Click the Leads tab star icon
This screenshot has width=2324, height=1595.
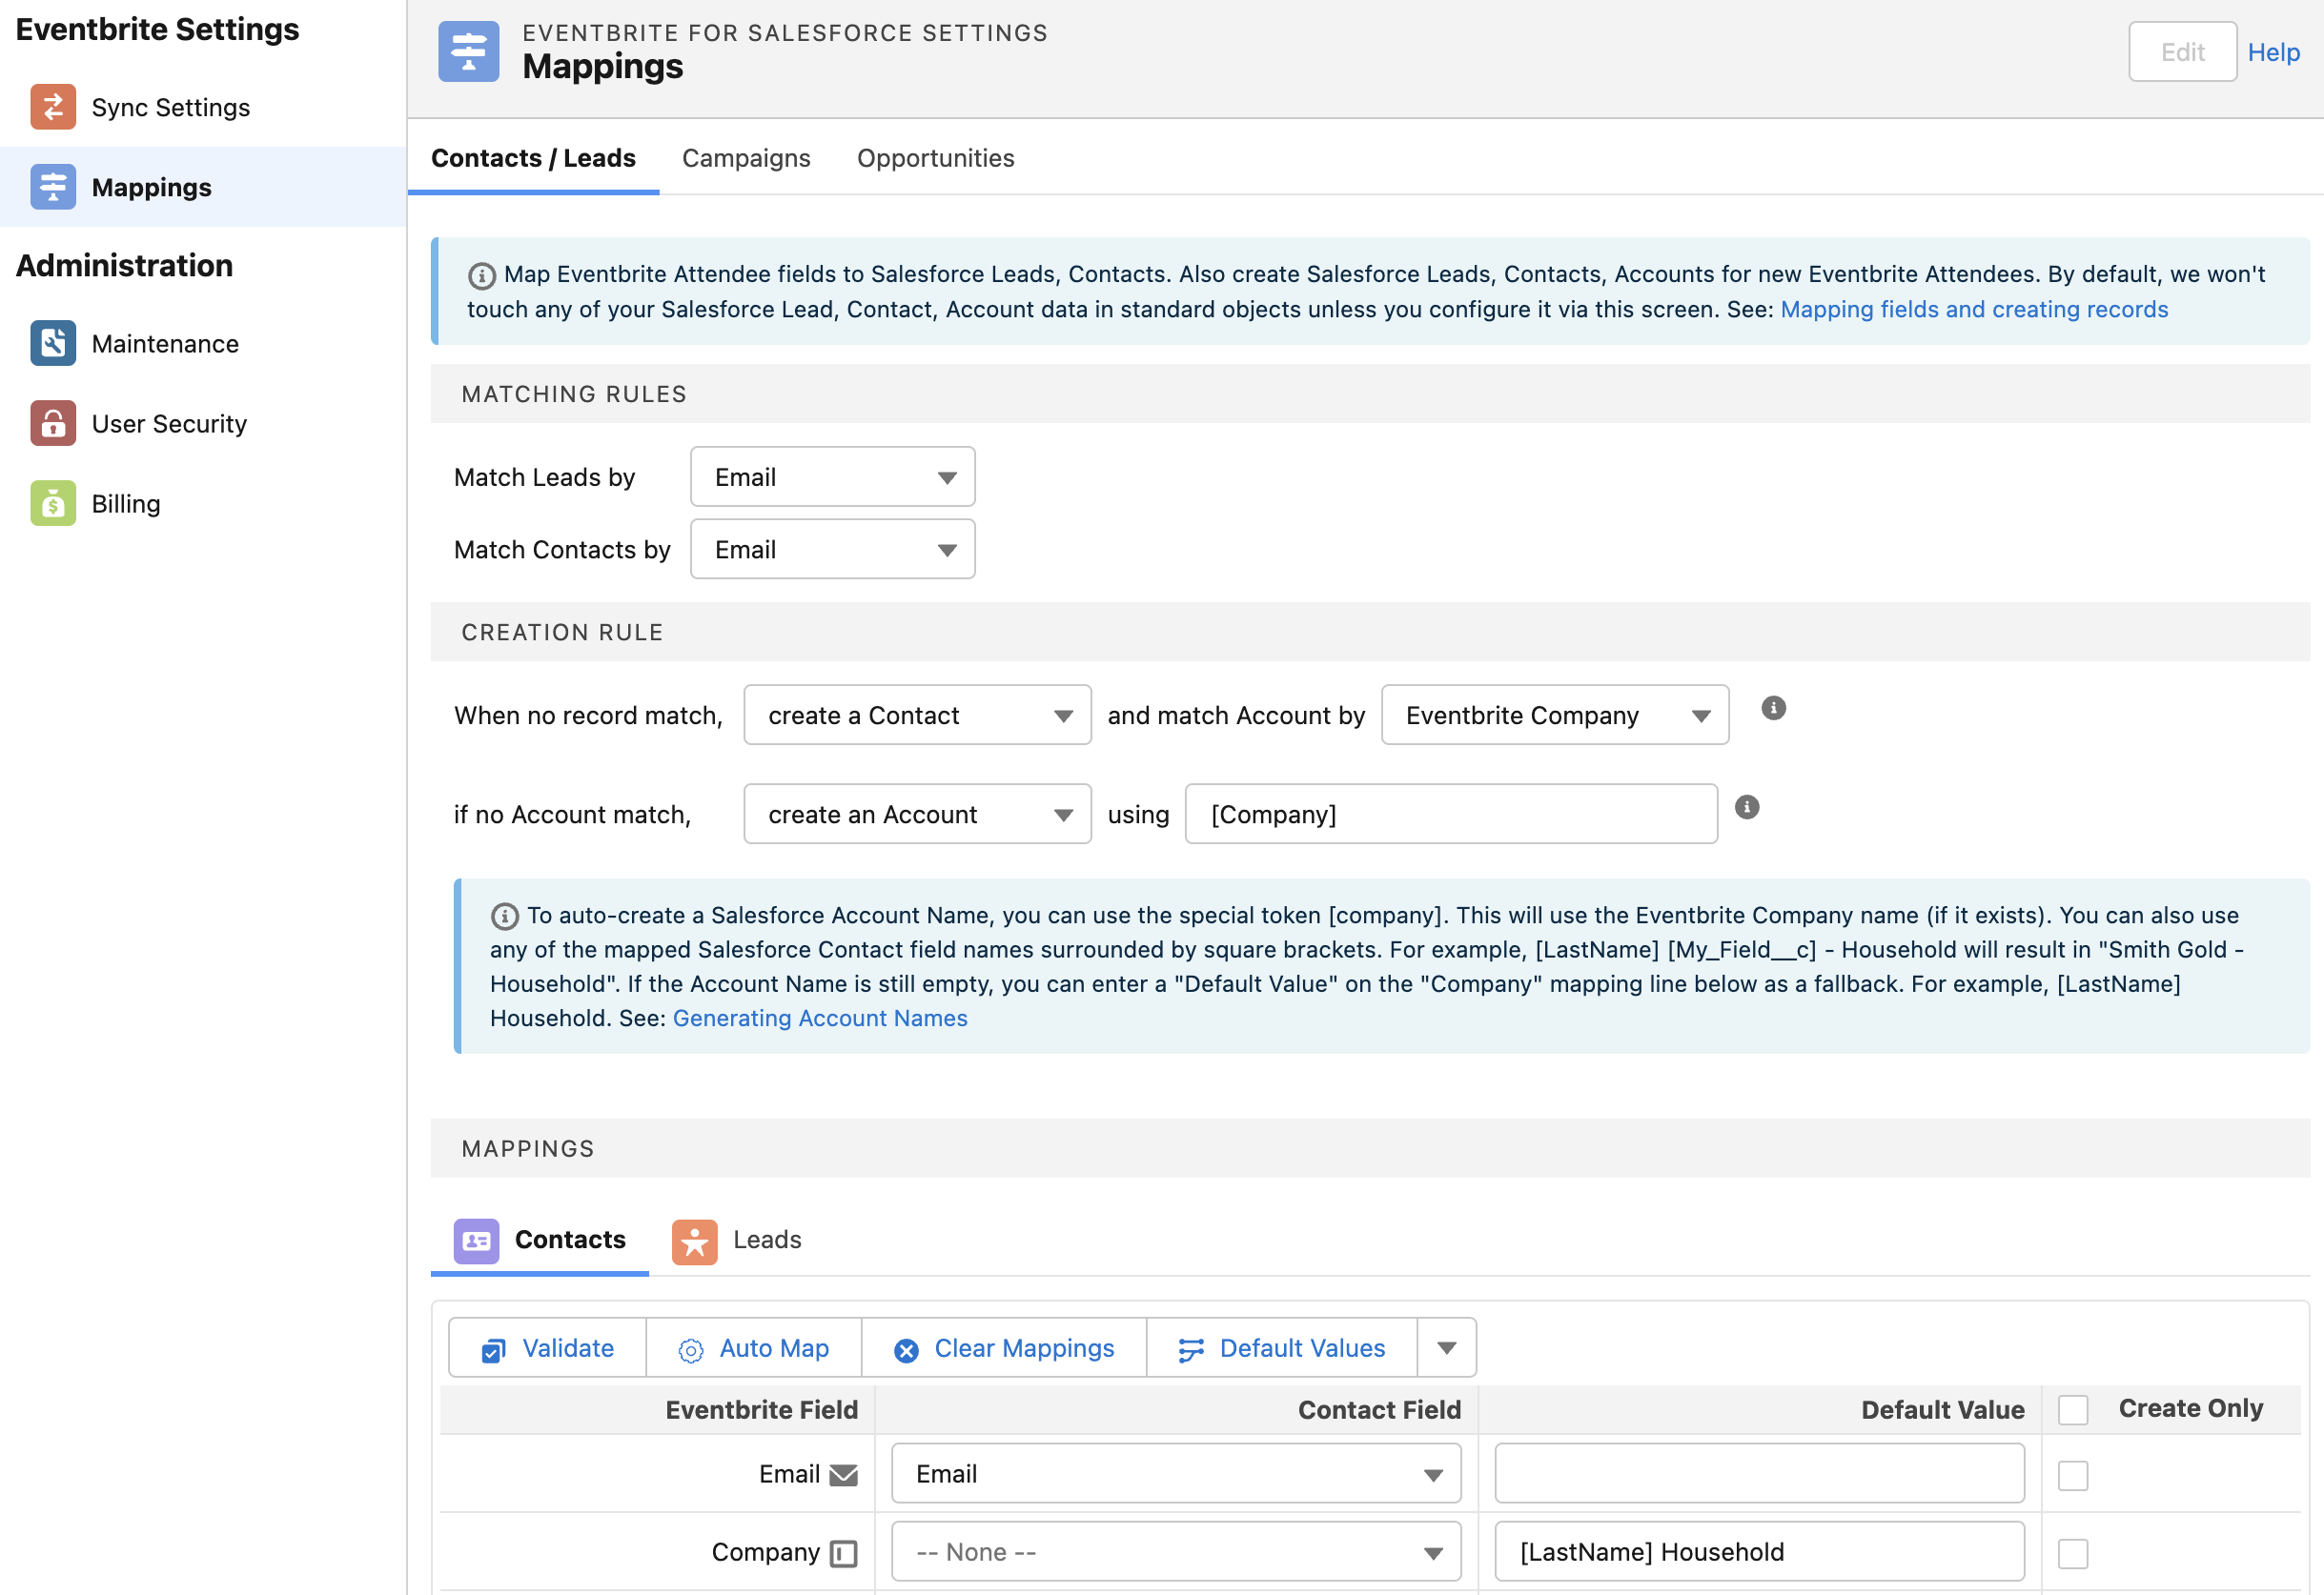pos(694,1241)
